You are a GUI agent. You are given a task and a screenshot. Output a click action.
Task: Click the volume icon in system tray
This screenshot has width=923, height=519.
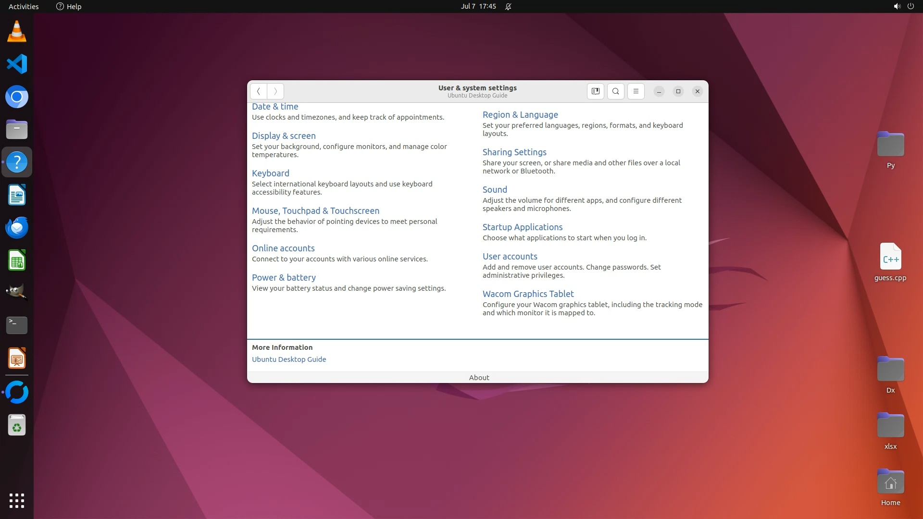click(897, 6)
